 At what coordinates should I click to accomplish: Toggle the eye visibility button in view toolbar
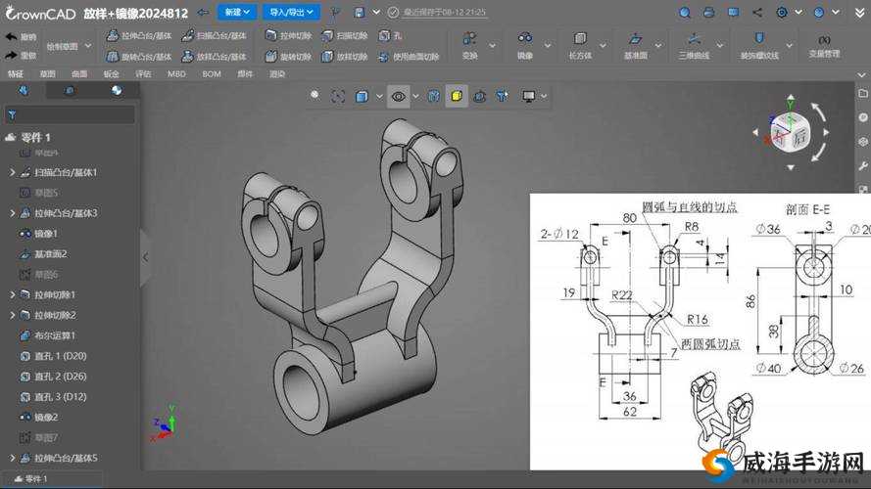click(399, 97)
